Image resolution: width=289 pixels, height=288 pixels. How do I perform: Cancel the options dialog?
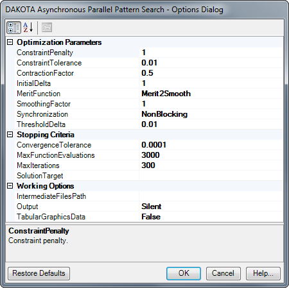(223, 273)
